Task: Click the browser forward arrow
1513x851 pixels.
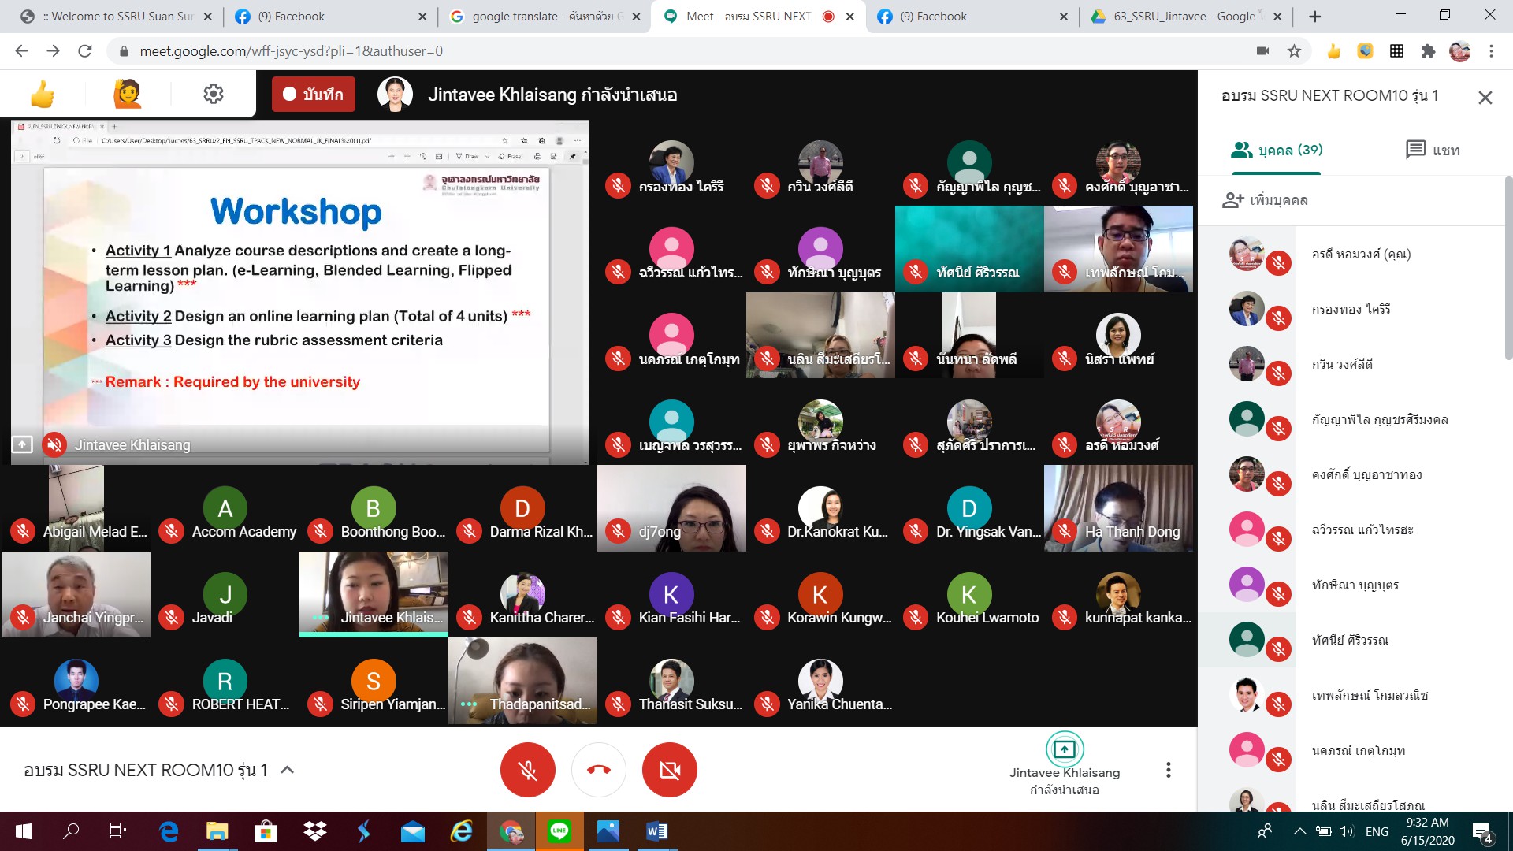Action: pos(53,51)
